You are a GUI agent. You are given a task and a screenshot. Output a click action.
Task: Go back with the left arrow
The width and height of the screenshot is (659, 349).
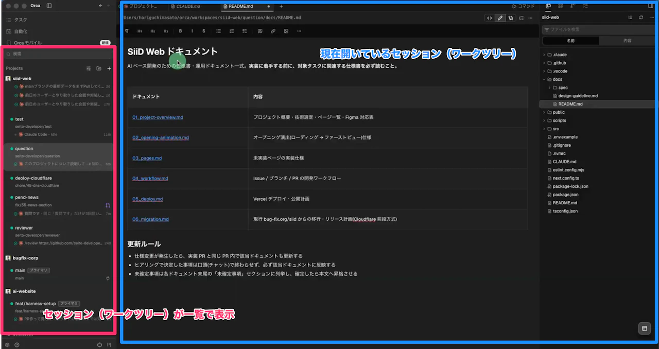pos(100,6)
